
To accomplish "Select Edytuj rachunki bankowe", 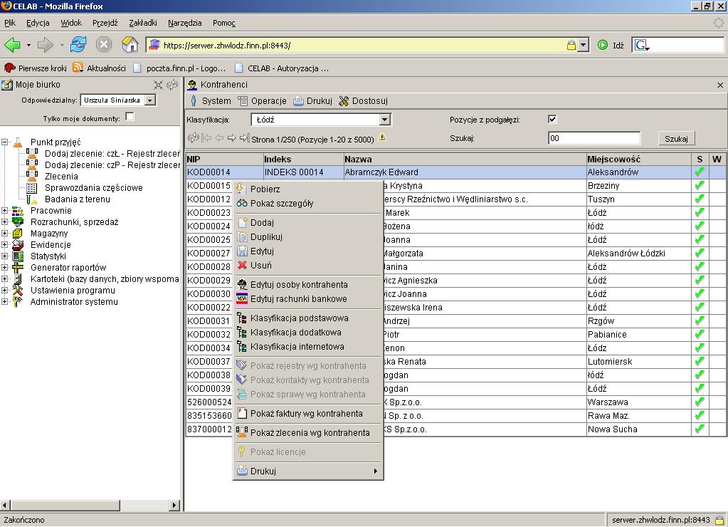I will [307, 299].
